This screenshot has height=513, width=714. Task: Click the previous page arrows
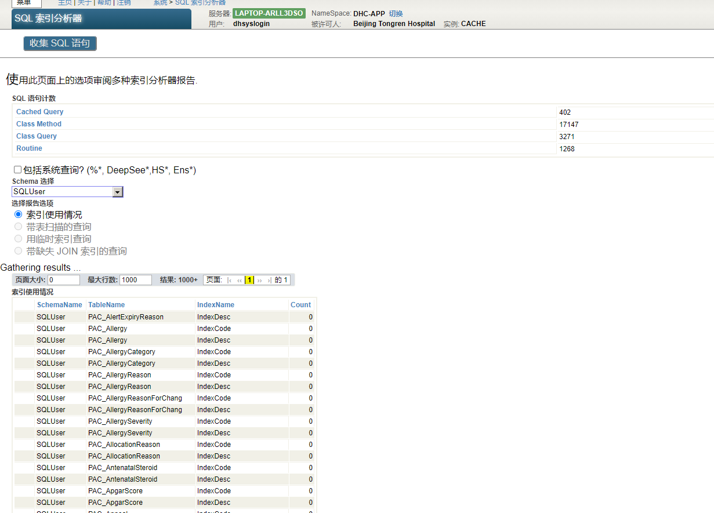[240, 280]
